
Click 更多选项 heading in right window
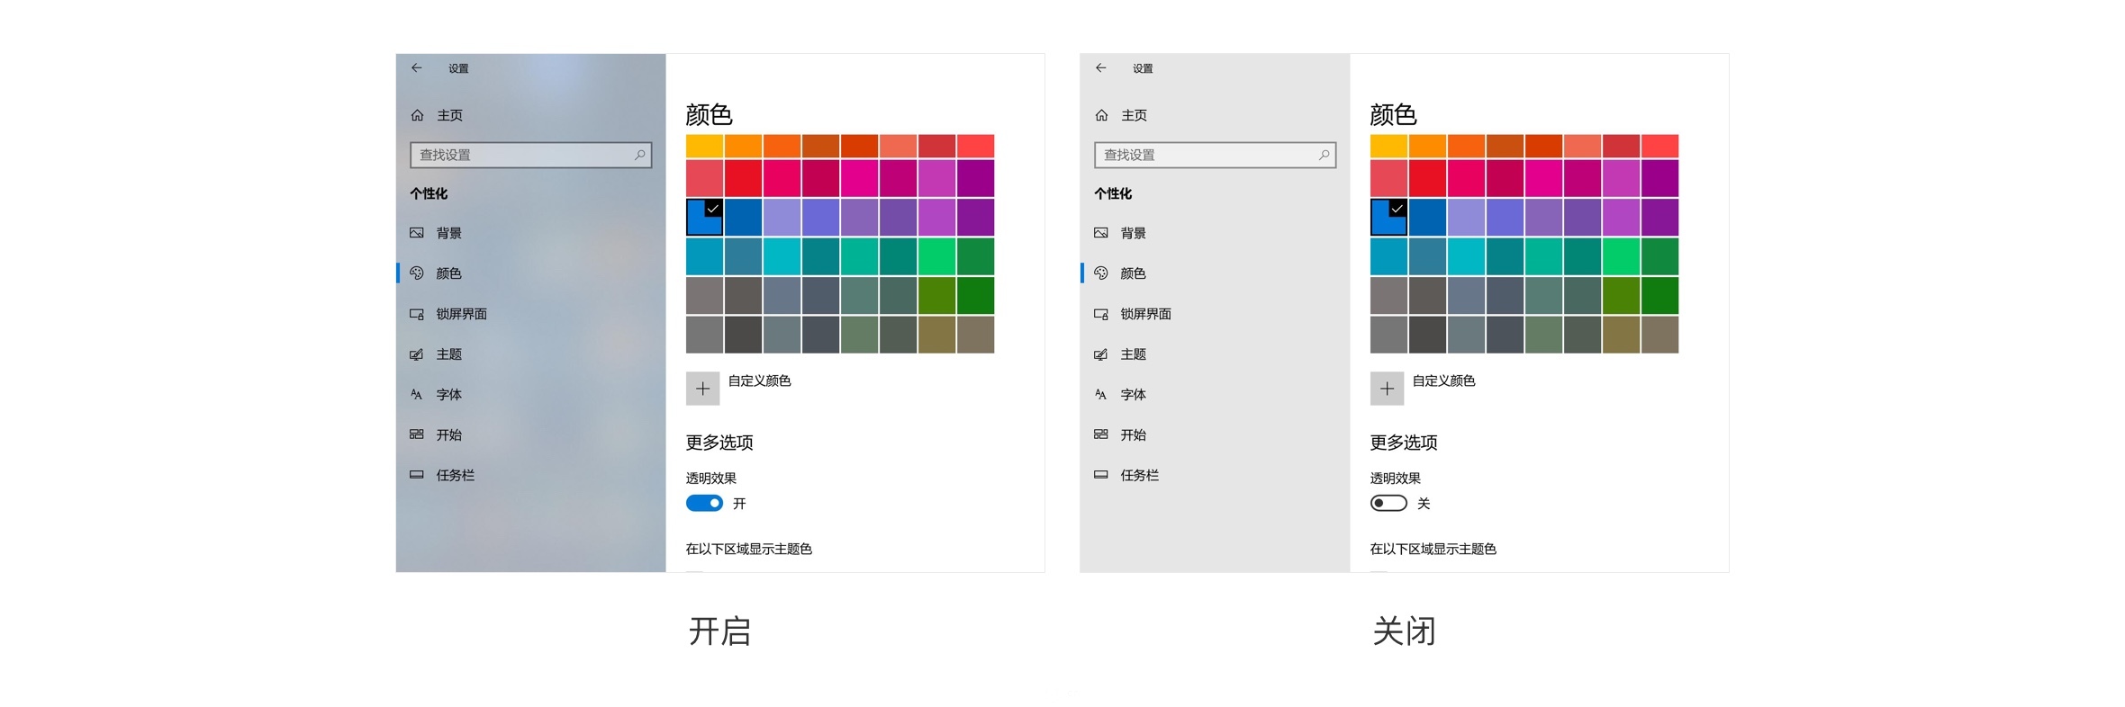tap(1404, 443)
